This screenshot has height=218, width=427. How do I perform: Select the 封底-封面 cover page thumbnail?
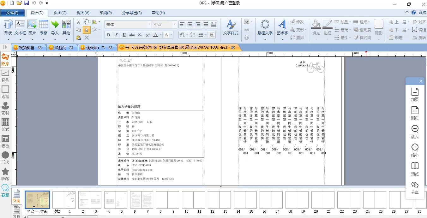click(x=37, y=200)
